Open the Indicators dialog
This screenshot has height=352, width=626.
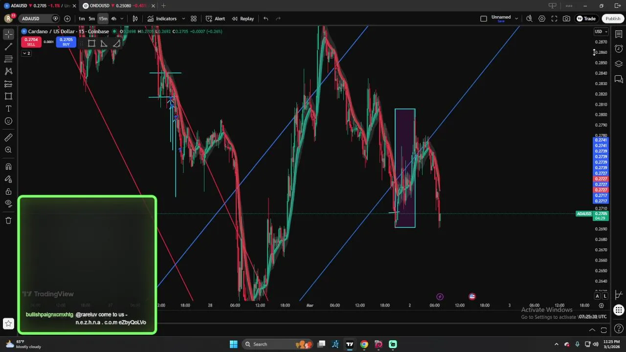(x=162, y=19)
